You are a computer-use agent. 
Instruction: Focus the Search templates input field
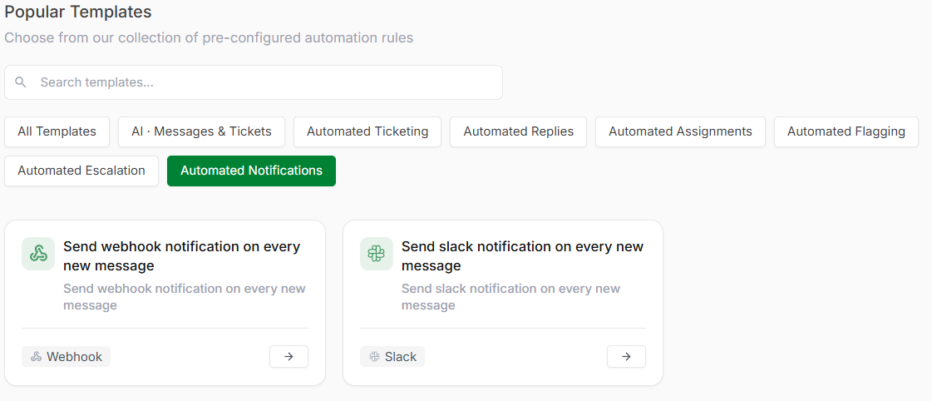254,82
